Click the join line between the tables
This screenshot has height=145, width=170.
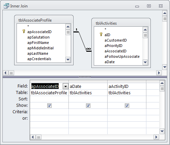(83, 42)
